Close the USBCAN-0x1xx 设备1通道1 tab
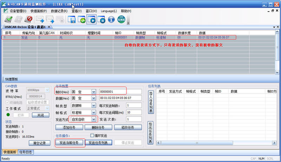This screenshot has height=162, width=281. pos(49,27)
